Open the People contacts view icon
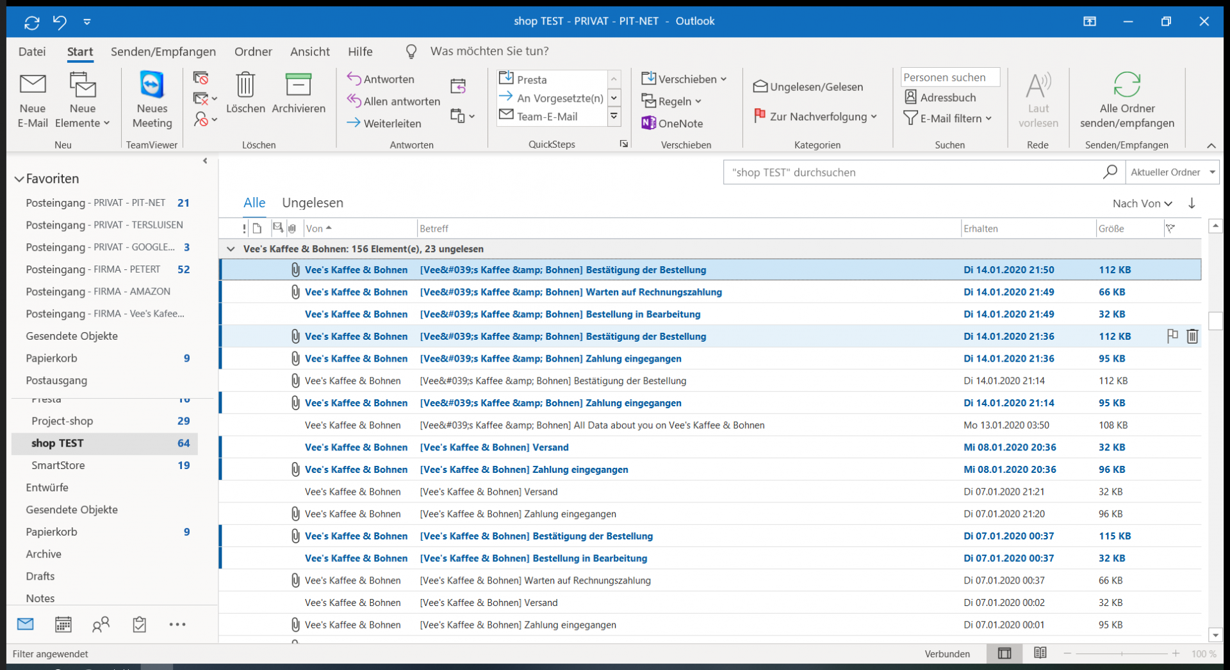Screen dimensions: 1230x670 pos(101,625)
